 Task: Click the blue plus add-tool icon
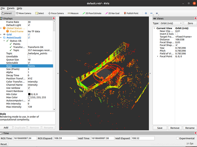pos(146,13)
